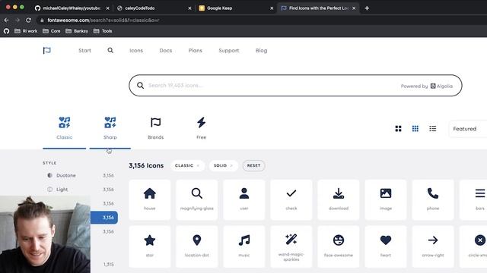
Task: Open the Banksy bookmarks folder
Action: (77, 31)
